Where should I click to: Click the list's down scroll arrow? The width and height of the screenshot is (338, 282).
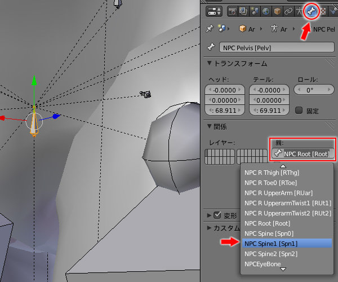point(283,269)
